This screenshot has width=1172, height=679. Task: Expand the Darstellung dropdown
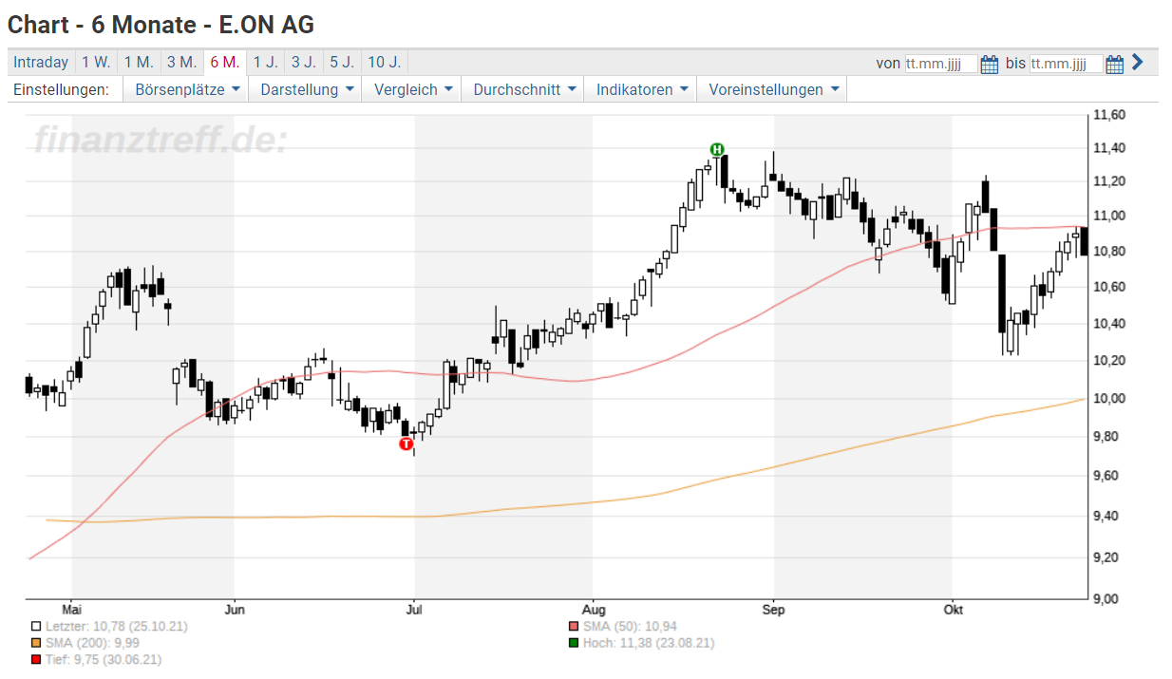point(307,90)
